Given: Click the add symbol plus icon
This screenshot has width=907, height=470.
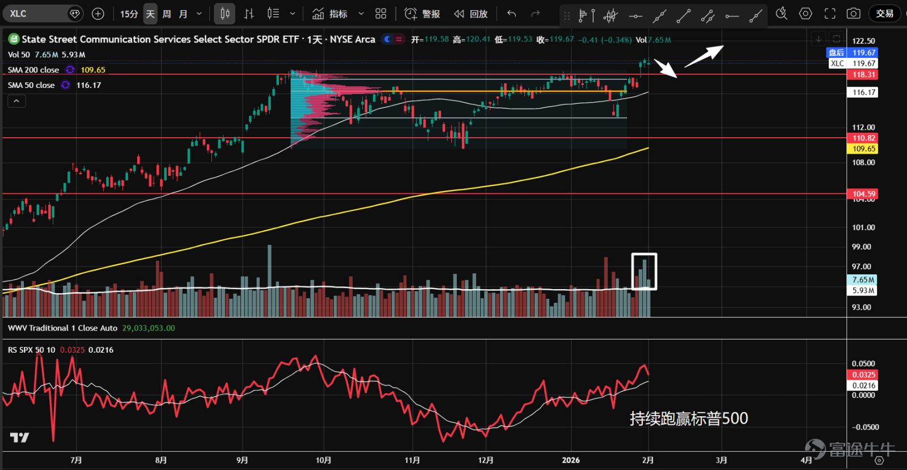Looking at the screenshot, I should 98,14.
